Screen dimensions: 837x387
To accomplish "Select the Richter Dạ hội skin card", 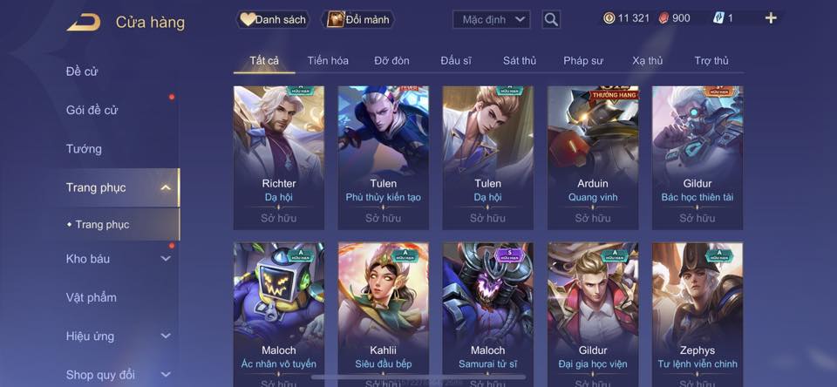I will pos(279,158).
